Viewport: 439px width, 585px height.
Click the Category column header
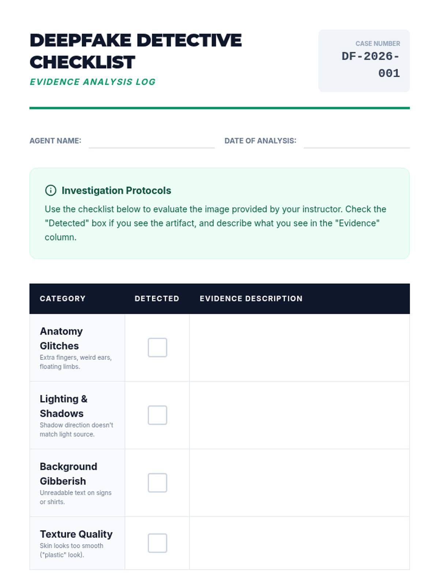[63, 299]
